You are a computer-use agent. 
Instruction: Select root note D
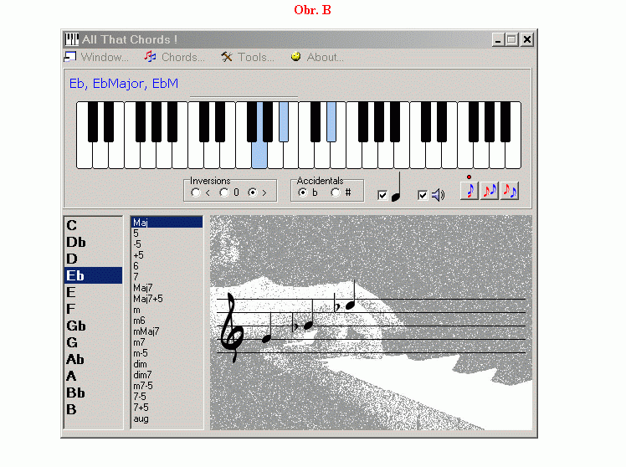pyautogui.click(x=94, y=259)
